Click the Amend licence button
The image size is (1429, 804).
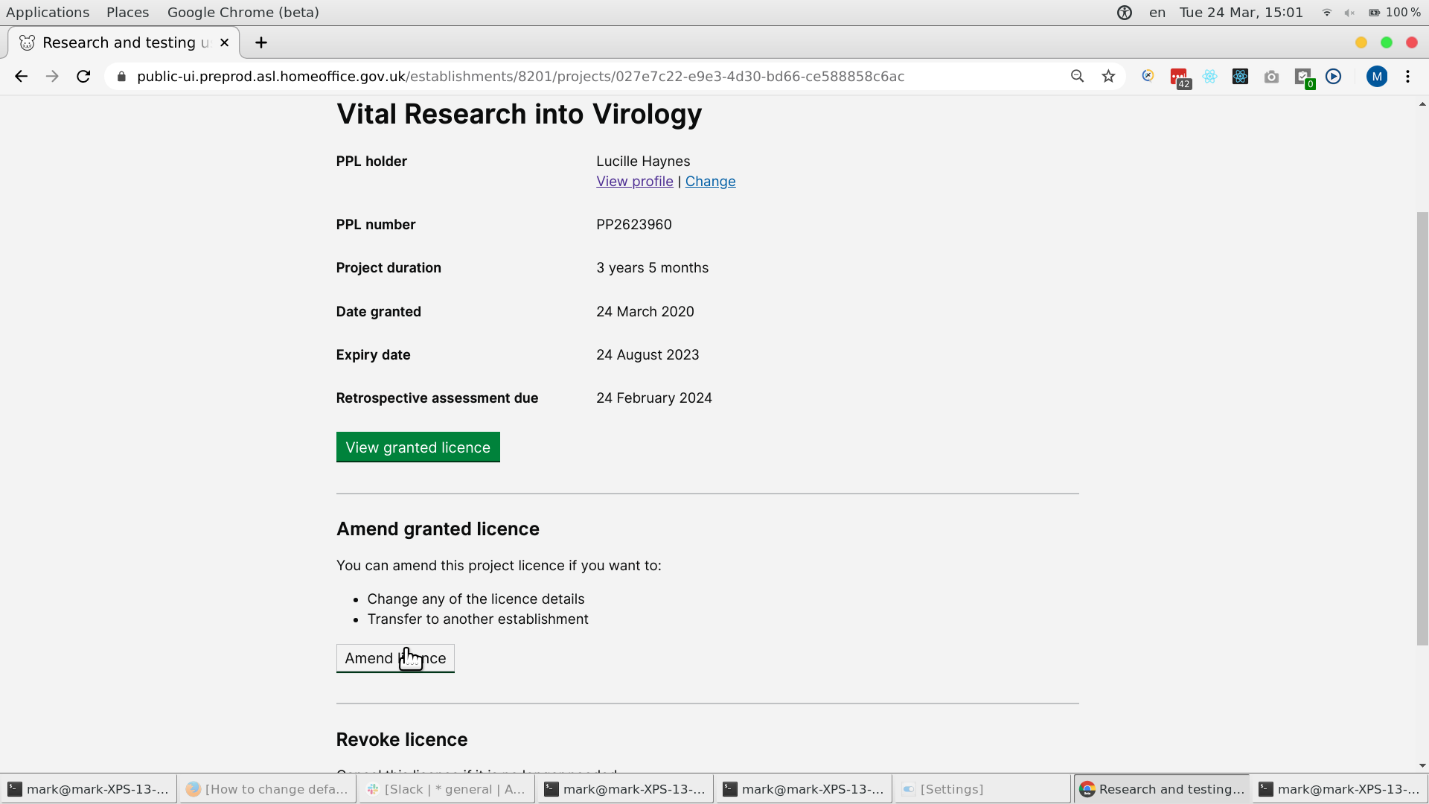(x=395, y=658)
